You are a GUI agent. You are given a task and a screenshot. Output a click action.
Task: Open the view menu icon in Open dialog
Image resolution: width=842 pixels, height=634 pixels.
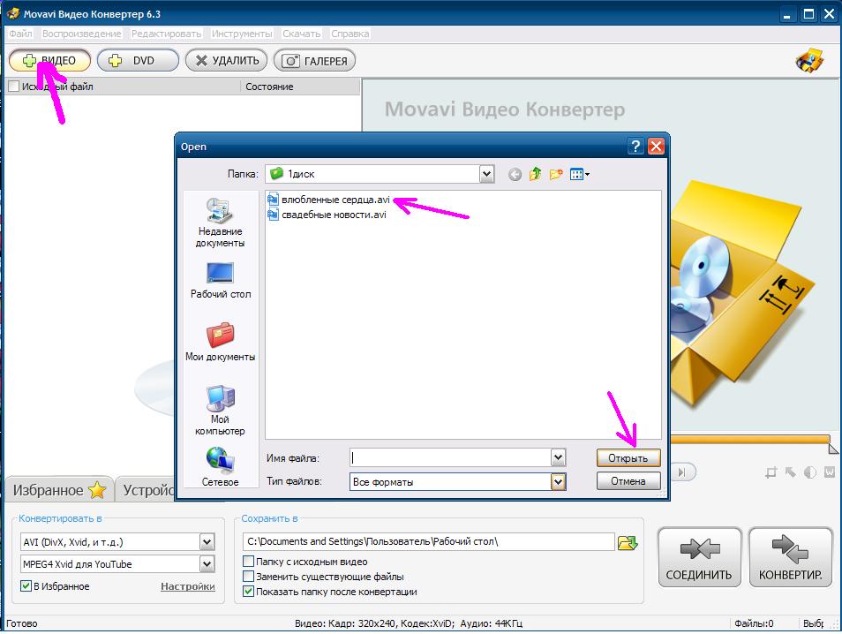(579, 174)
